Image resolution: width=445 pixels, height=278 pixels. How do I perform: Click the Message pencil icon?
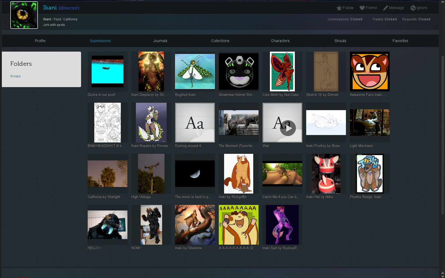click(385, 8)
